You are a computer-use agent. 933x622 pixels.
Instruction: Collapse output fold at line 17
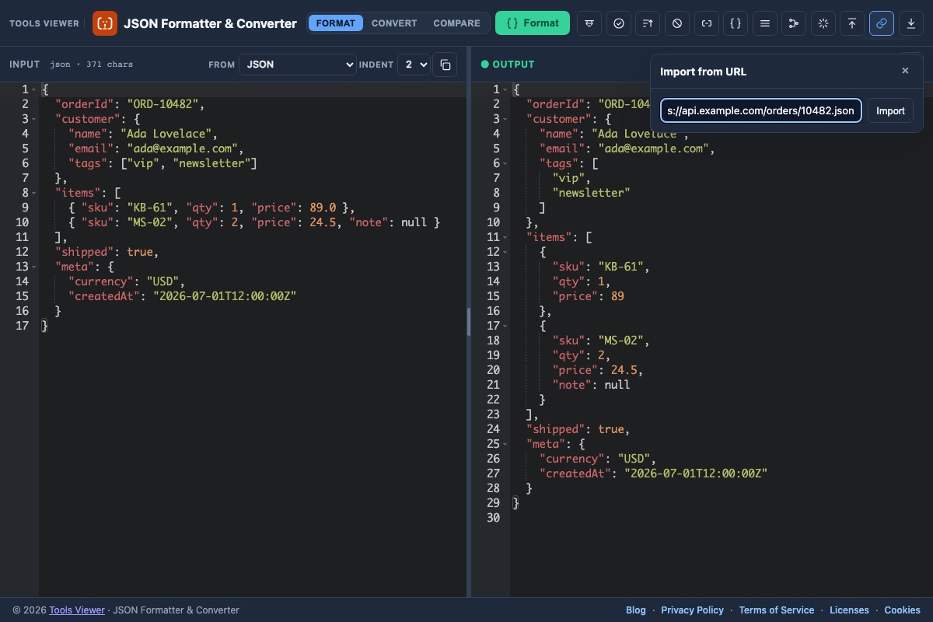[505, 326]
